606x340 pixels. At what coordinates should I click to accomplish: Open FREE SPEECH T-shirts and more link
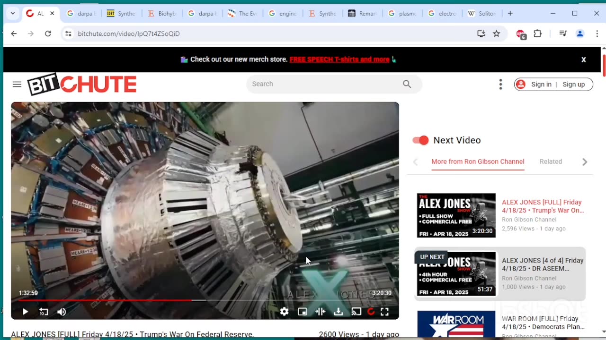[x=339, y=59]
